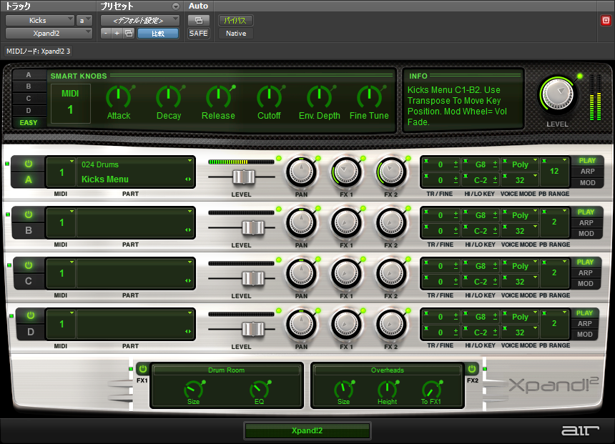Click the FX 2 knob of part A
The width and height of the screenshot is (615, 444).
tap(391, 172)
